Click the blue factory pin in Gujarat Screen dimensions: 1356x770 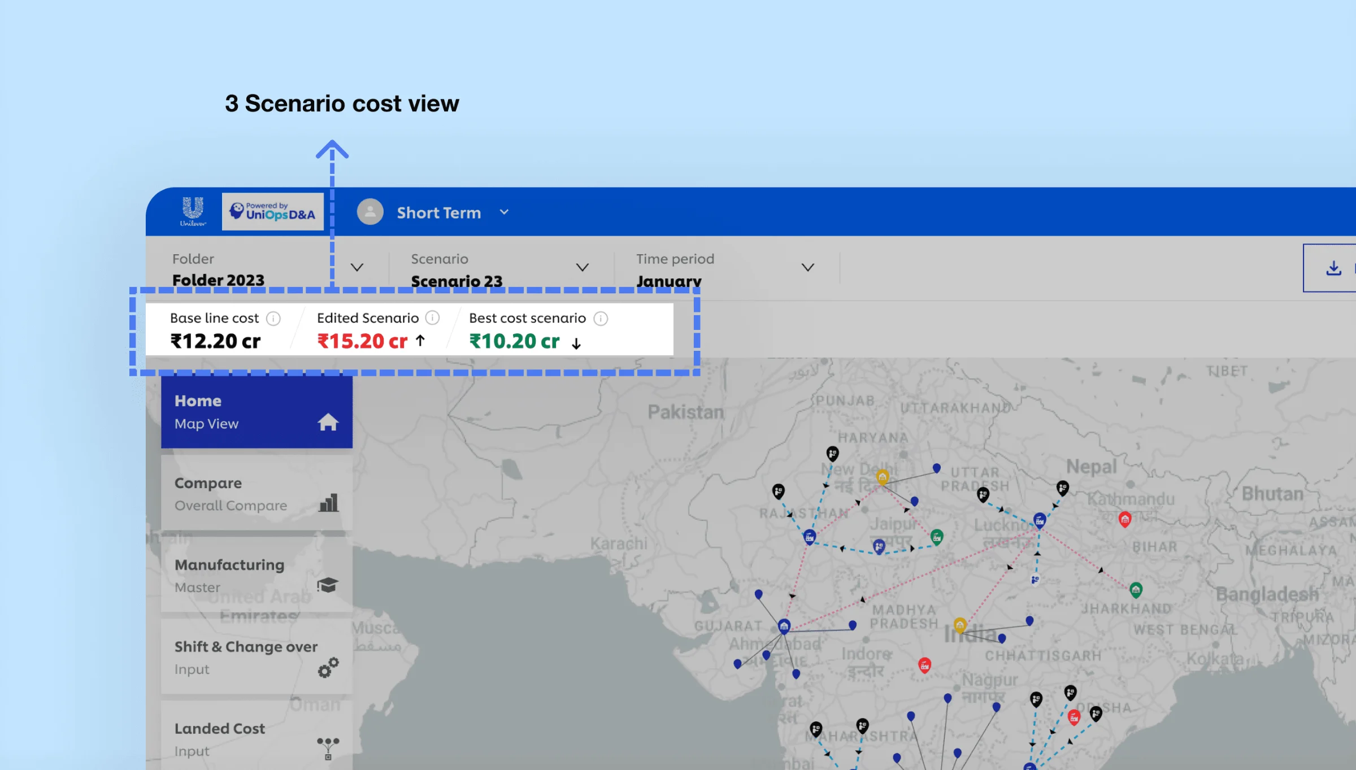coord(784,627)
